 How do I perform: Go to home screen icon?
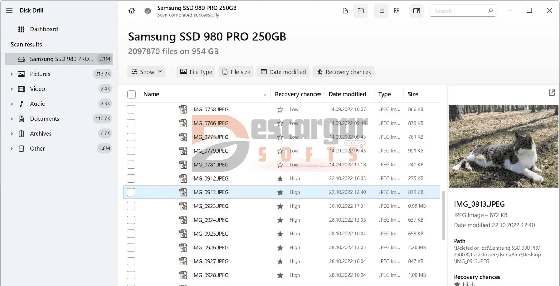coord(132,11)
